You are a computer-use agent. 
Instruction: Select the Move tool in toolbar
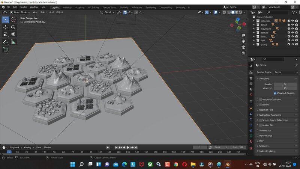click(x=6, y=27)
